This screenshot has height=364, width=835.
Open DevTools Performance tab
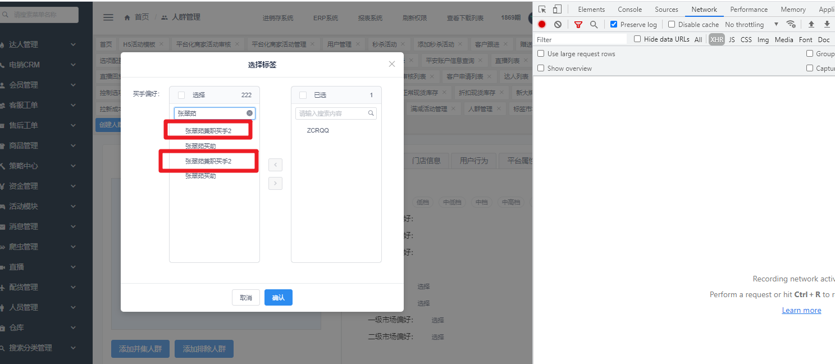click(749, 9)
